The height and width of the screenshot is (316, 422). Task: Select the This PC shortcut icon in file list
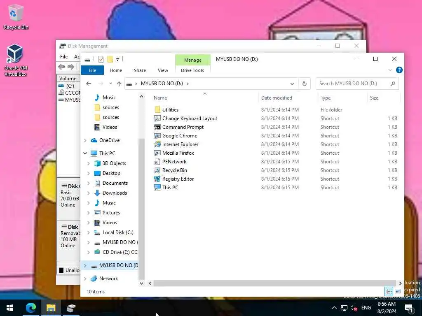point(157,187)
